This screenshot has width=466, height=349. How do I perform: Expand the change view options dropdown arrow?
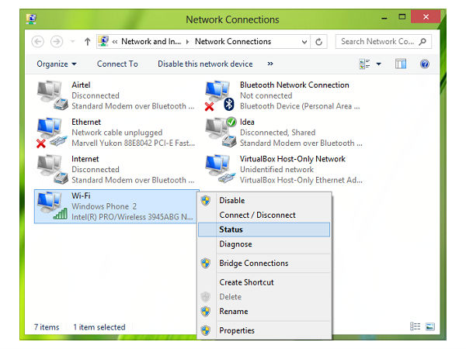click(x=378, y=64)
